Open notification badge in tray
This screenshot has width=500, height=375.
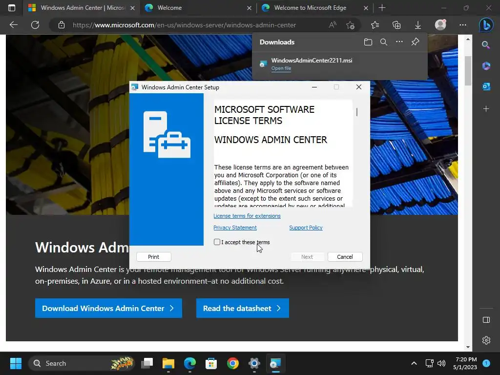(x=486, y=363)
